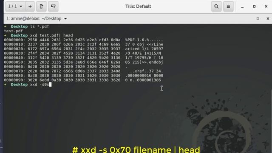Open the Tilix hamburger menu
This screenshot has width=272, height=153.
pos(228,6)
